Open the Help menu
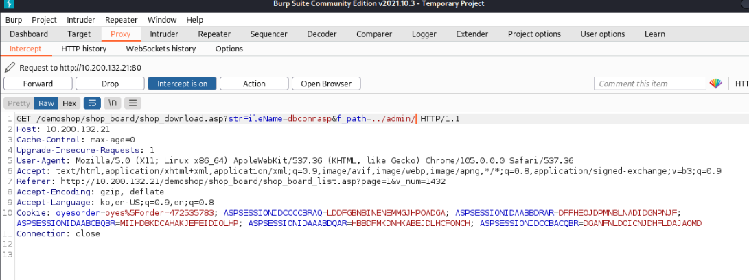Screen dimensions: 749x280 pos(194,20)
